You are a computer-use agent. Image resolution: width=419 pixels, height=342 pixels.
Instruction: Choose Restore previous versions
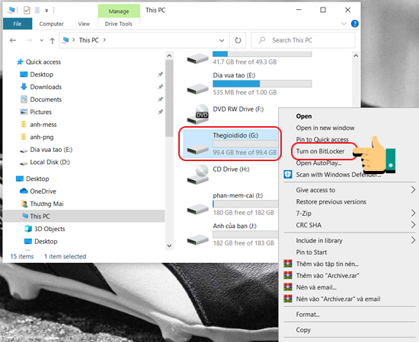331,202
